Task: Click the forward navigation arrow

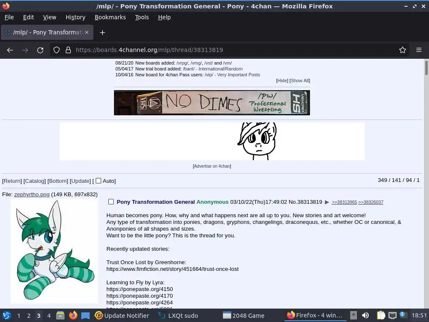Action: click(25, 50)
